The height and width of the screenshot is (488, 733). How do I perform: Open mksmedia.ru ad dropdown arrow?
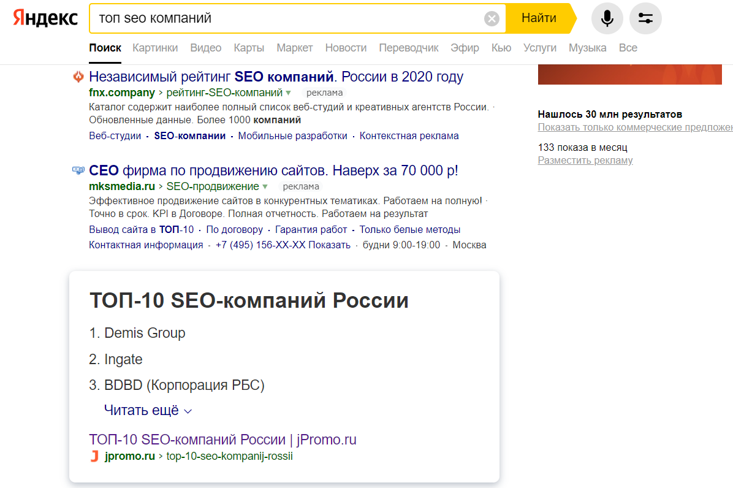click(265, 186)
